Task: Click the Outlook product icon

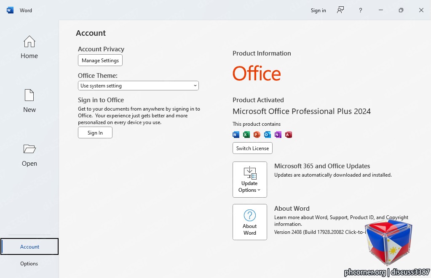Action: (x=267, y=135)
